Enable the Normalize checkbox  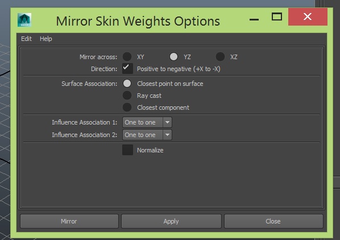pyautogui.click(x=127, y=150)
